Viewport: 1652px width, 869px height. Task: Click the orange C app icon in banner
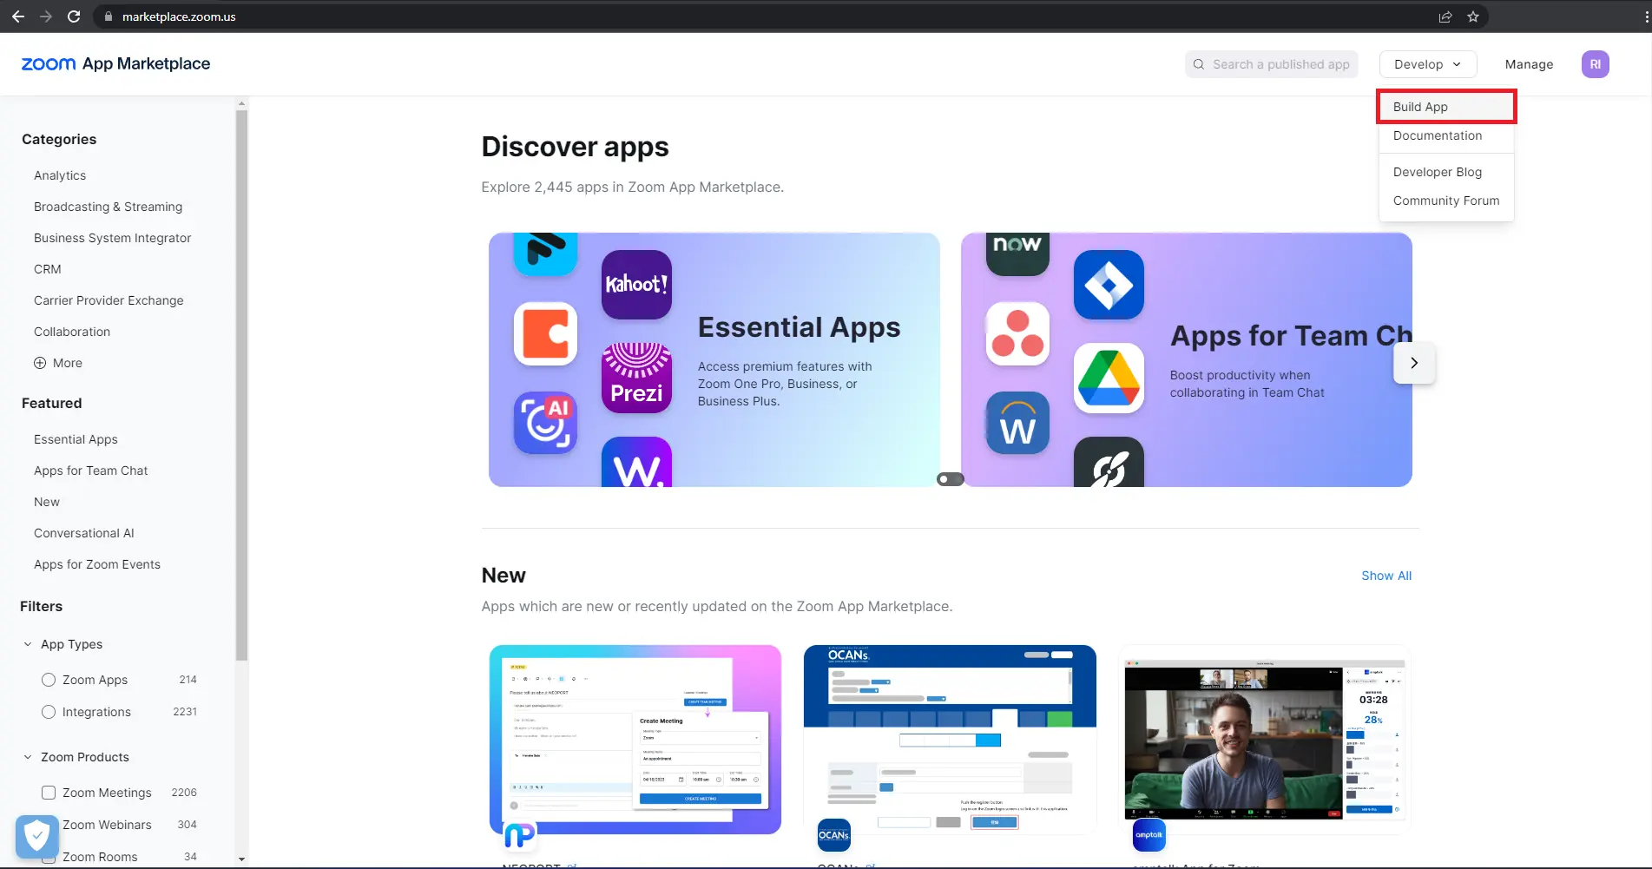[x=545, y=333]
